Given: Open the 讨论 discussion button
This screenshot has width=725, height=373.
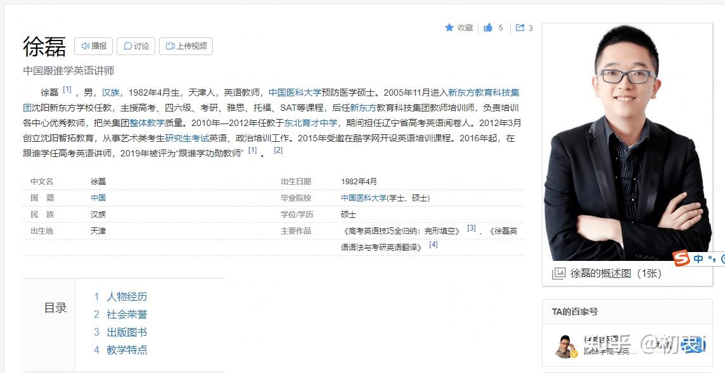Looking at the screenshot, I should click(136, 46).
